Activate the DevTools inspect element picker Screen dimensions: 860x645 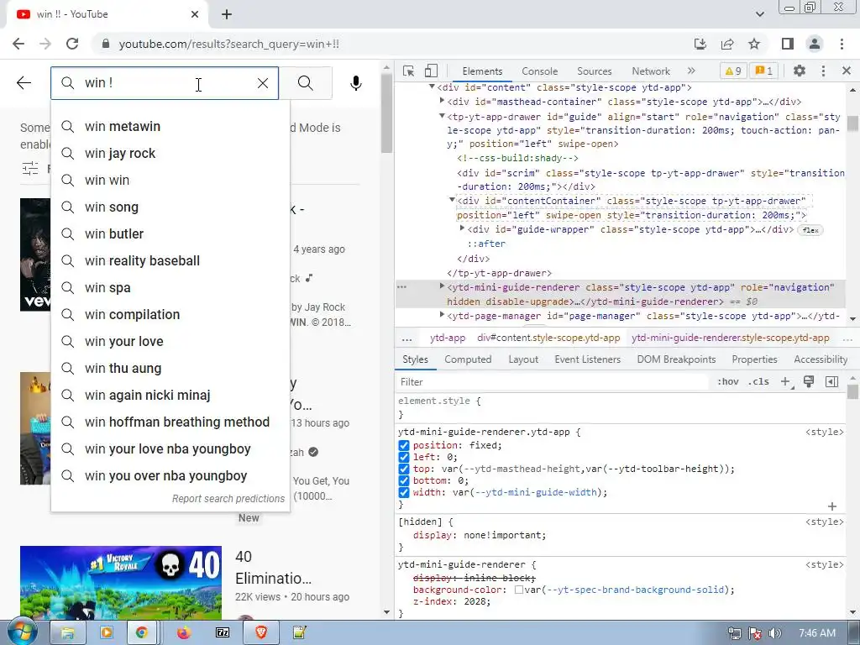click(408, 71)
